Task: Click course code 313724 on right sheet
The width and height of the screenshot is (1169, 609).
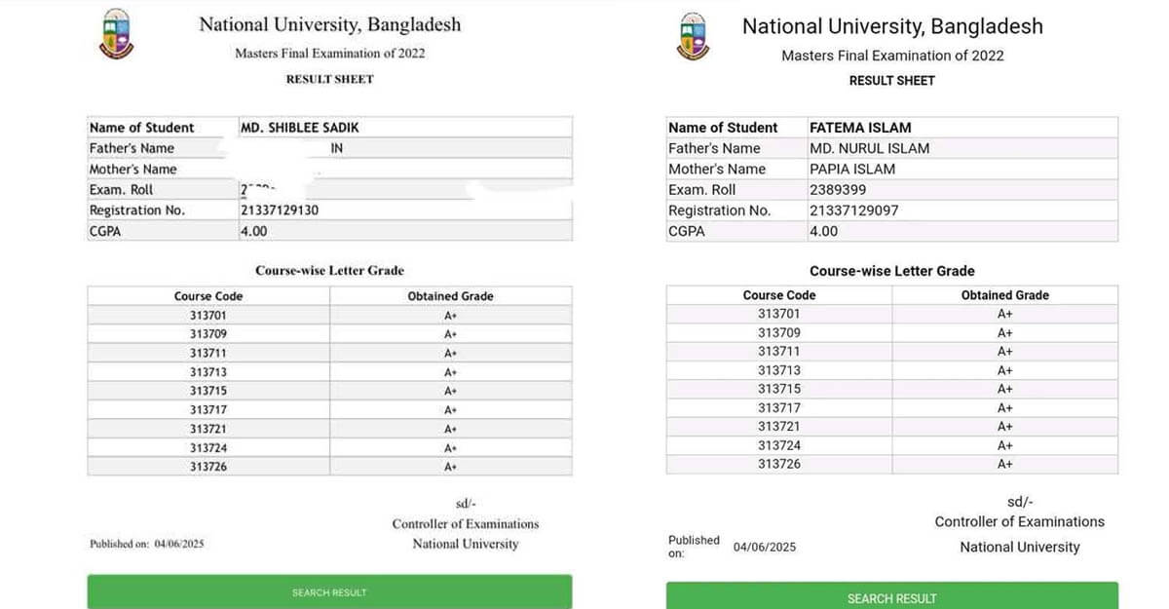Action: pyautogui.click(x=779, y=445)
